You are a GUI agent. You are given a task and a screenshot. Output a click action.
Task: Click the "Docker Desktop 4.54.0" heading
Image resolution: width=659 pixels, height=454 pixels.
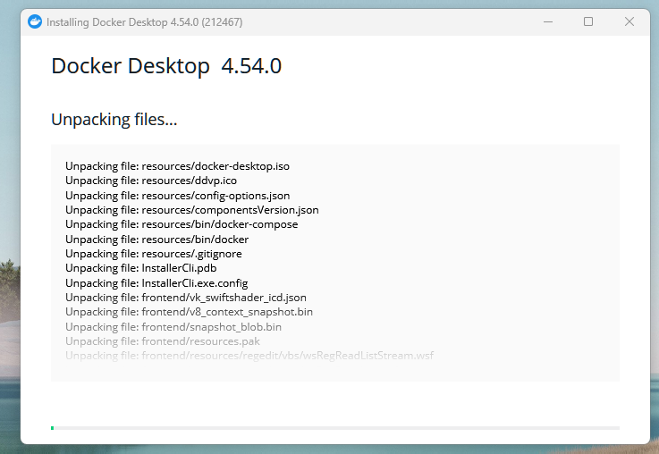pos(166,65)
